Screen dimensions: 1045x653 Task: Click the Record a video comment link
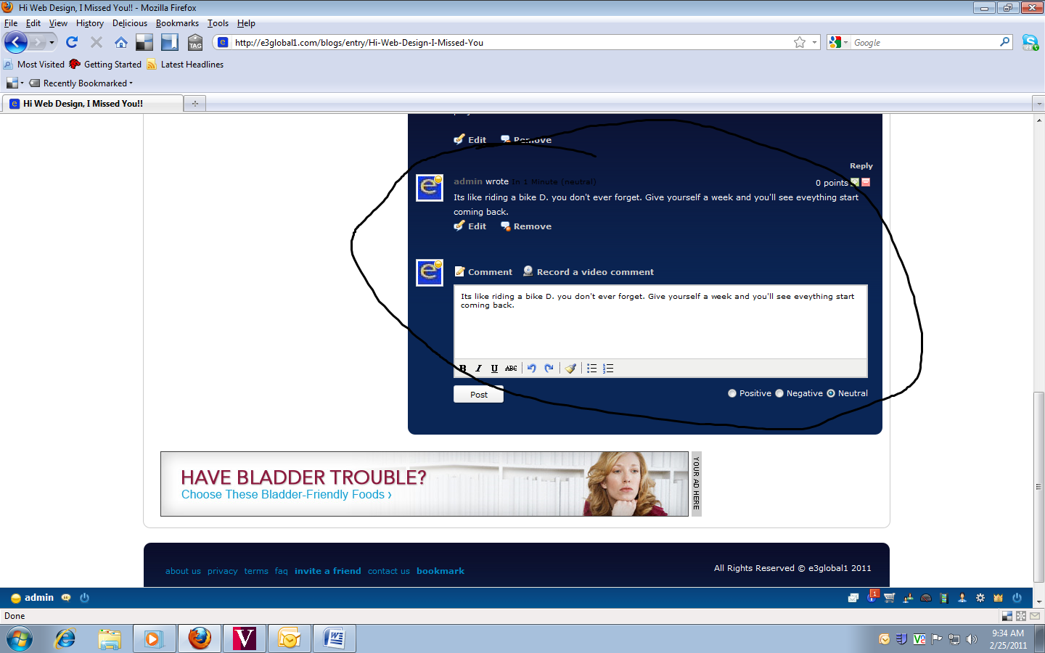[x=594, y=272]
